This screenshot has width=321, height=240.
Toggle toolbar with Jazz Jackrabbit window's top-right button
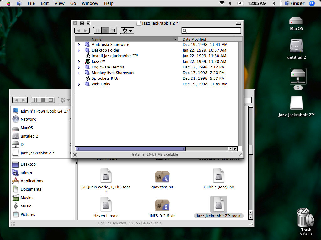238,23
